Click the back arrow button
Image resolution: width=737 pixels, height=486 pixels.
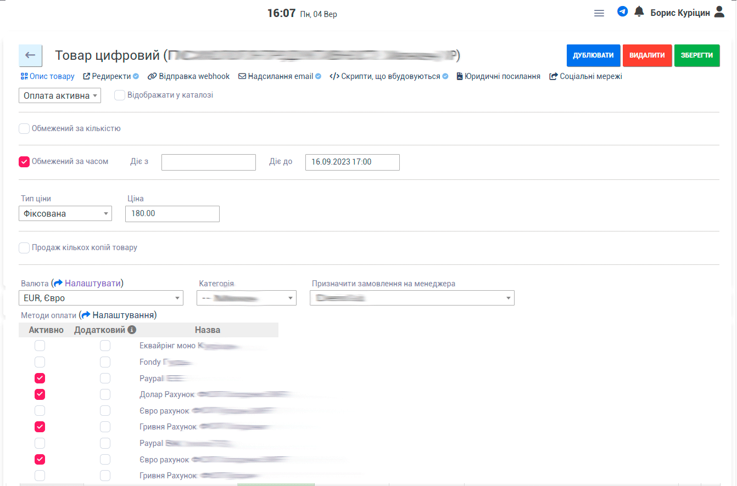click(30, 55)
